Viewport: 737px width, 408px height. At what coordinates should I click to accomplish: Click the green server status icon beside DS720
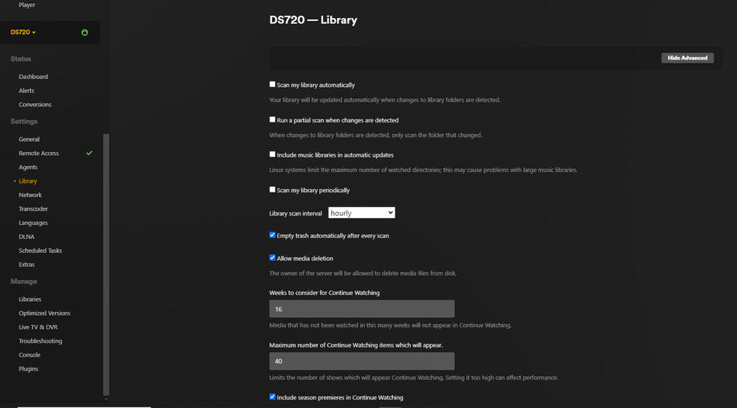pos(84,33)
